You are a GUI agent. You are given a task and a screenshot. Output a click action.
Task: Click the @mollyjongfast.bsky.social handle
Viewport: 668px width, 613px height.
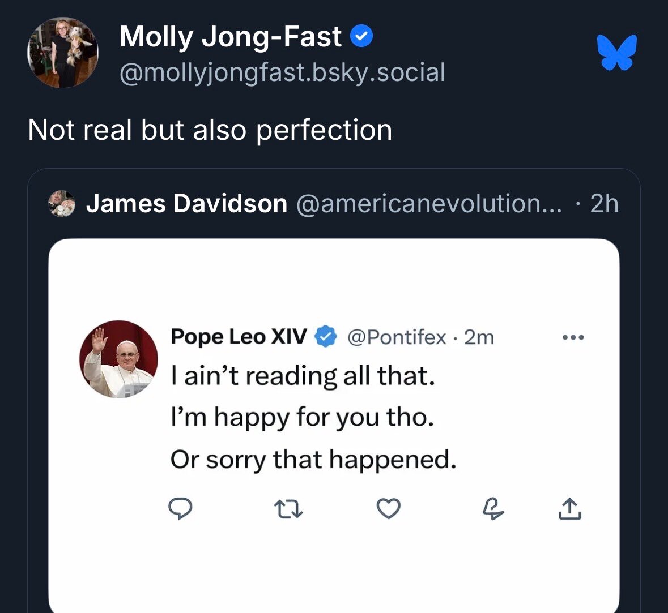click(x=282, y=72)
